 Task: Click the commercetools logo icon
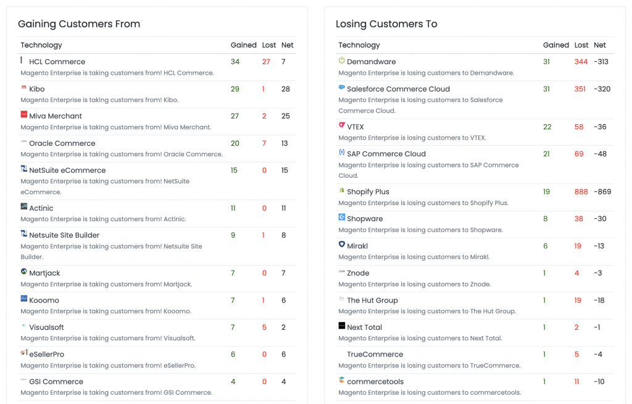tap(342, 380)
